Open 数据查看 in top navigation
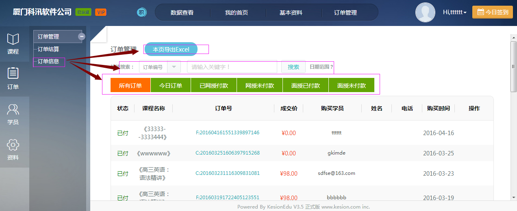 click(x=182, y=13)
